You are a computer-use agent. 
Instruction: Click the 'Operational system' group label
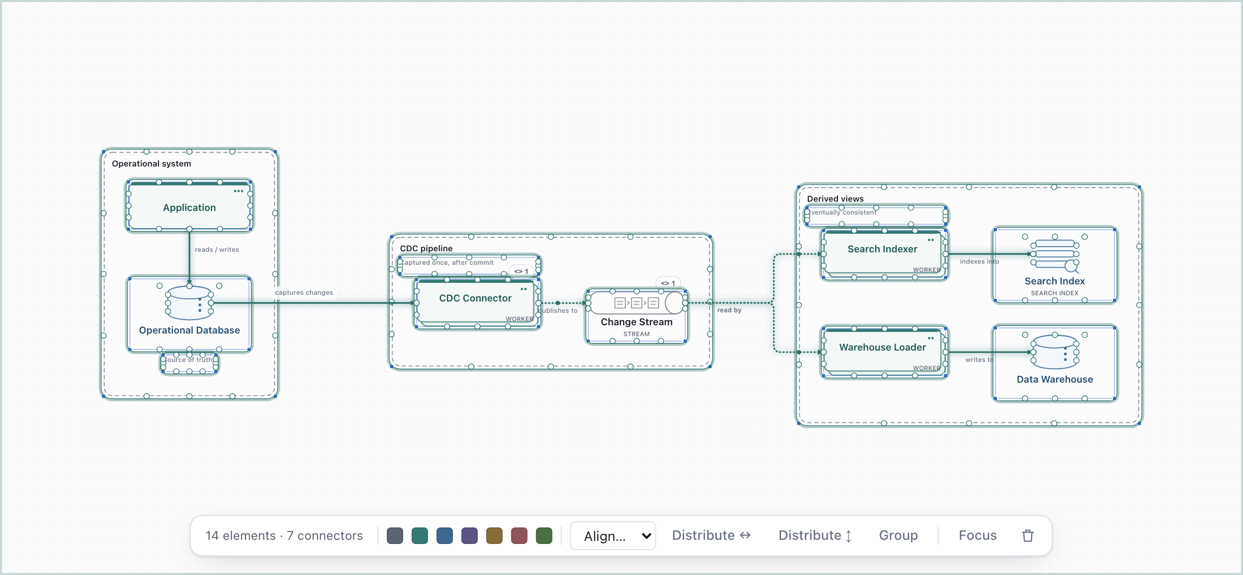point(151,164)
